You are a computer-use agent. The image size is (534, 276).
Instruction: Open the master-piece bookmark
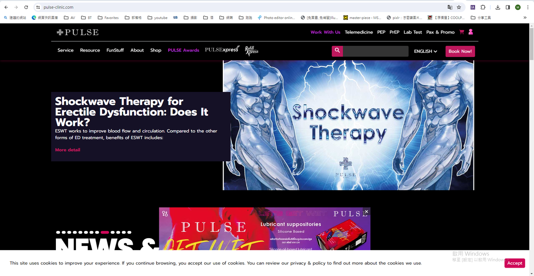click(362, 17)
